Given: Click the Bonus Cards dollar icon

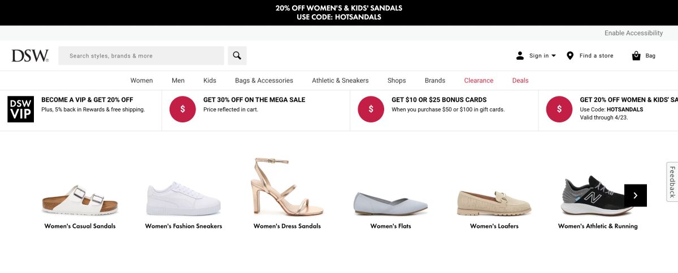Looking at the screenshot, I should tap(371, 109).
